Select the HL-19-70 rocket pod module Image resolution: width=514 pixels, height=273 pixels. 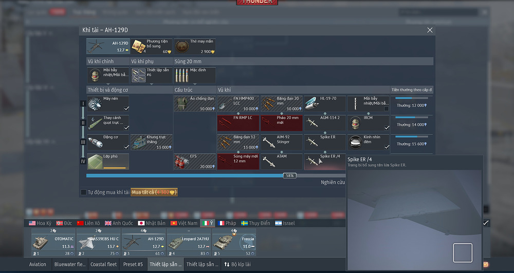(x=325, y=104)
